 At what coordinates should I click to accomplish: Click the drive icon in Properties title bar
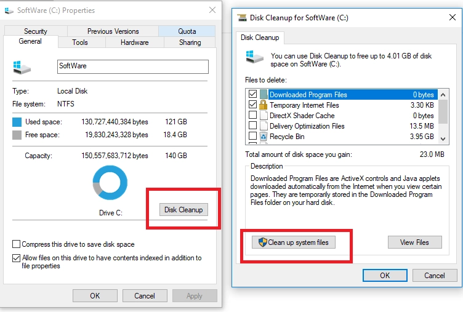click(x=9, y=10)
